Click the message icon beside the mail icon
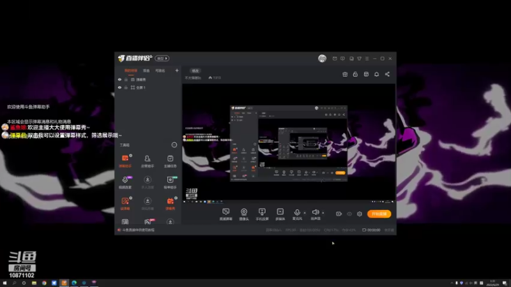The height and width of the screenshot is (287, 511). [x=342, y=59]
